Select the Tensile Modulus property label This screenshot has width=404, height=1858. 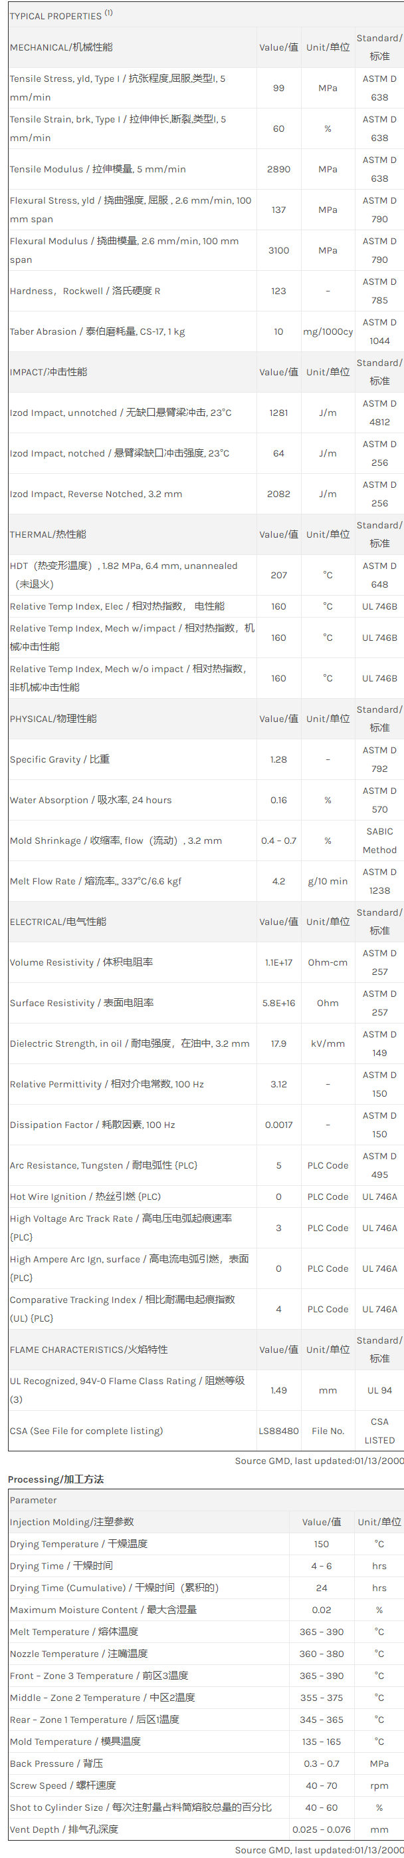(x=98, y=170)
